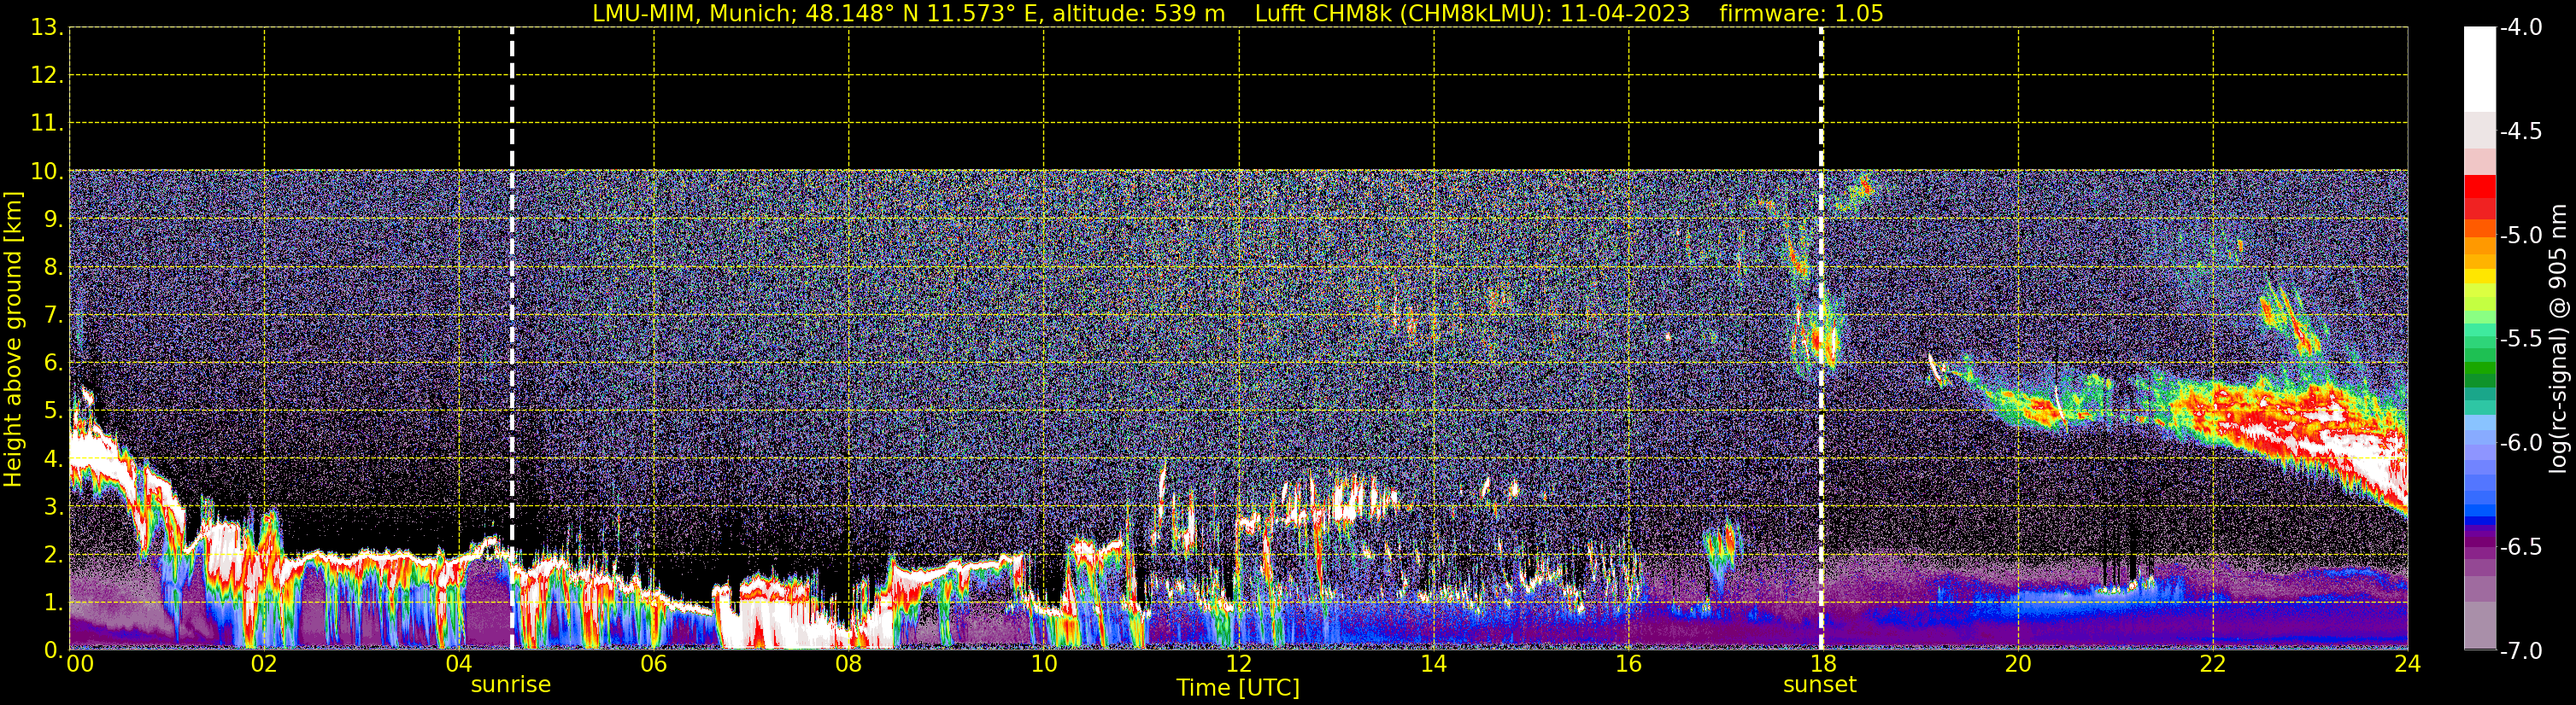Click the 'Height above ground [km]' axis title
Image resolution: width=2576 pixels, height=705 pixels.
[x=13, y=340]
